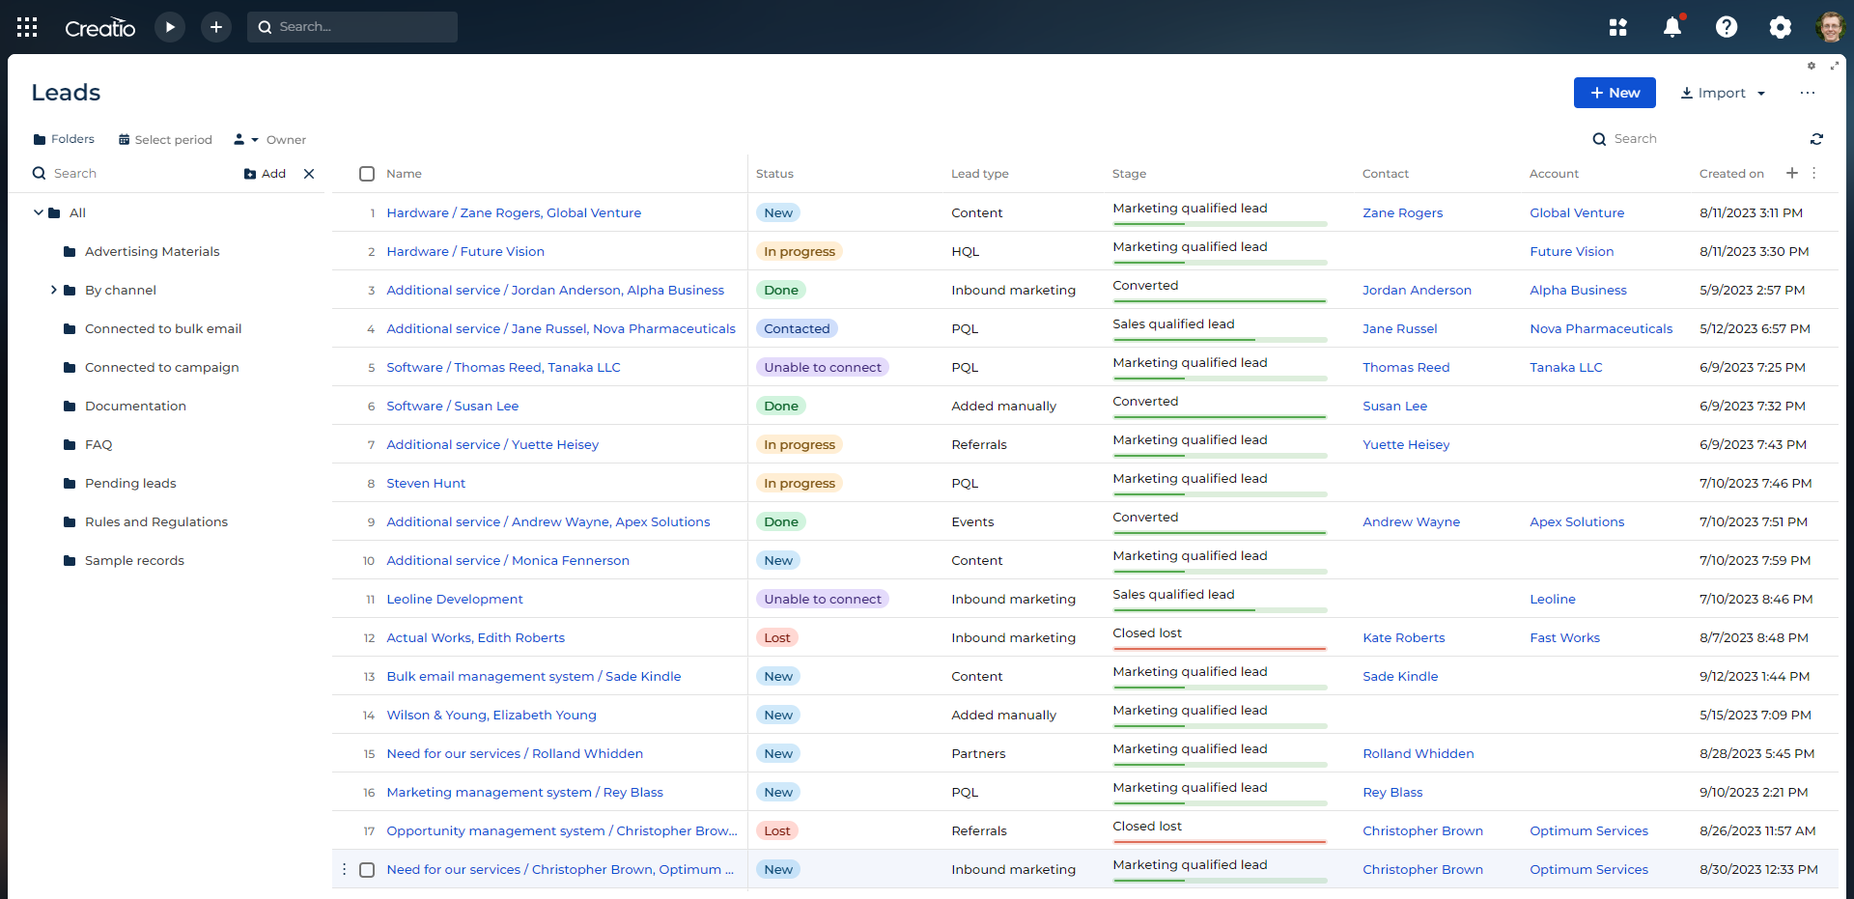Toggle the select-all checkbox in header

pos(367,174)
